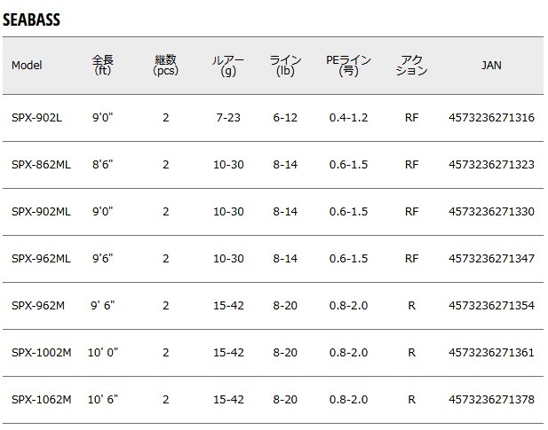Click JAN code 4573236271330

tap(492, 212)
